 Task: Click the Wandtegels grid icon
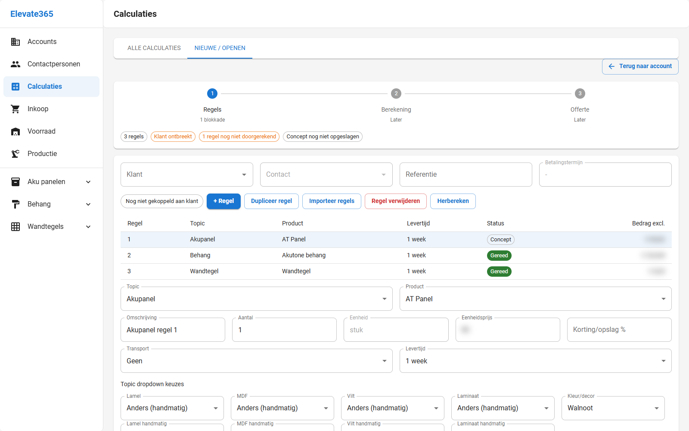16,227
